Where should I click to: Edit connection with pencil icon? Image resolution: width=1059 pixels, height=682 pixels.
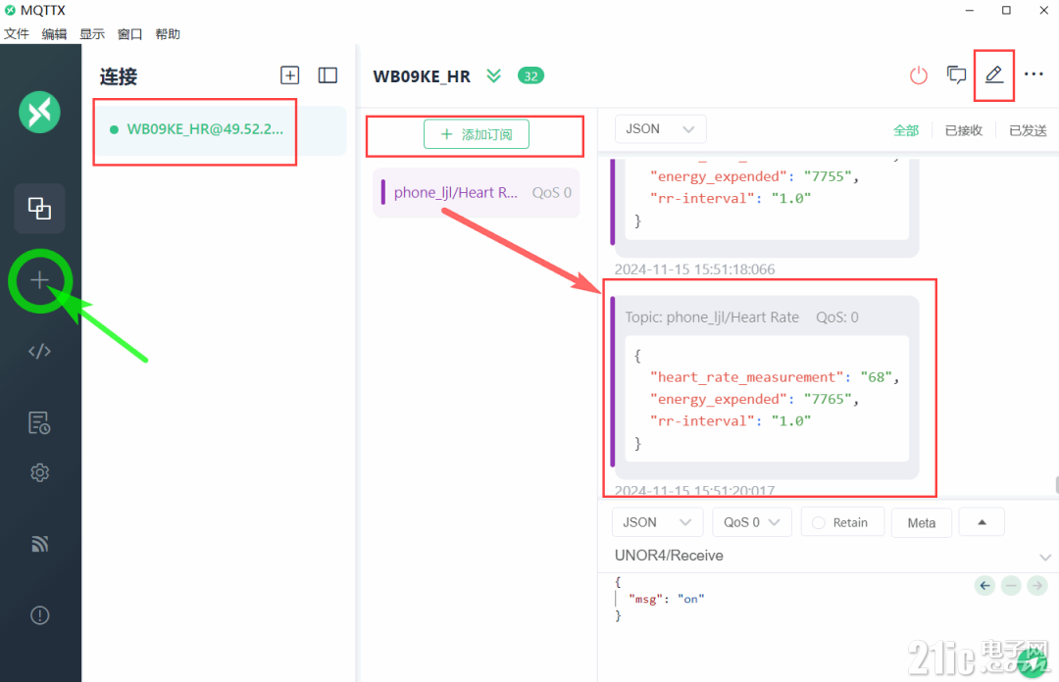(993, 74)
